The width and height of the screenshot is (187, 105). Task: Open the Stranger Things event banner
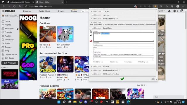10,74
